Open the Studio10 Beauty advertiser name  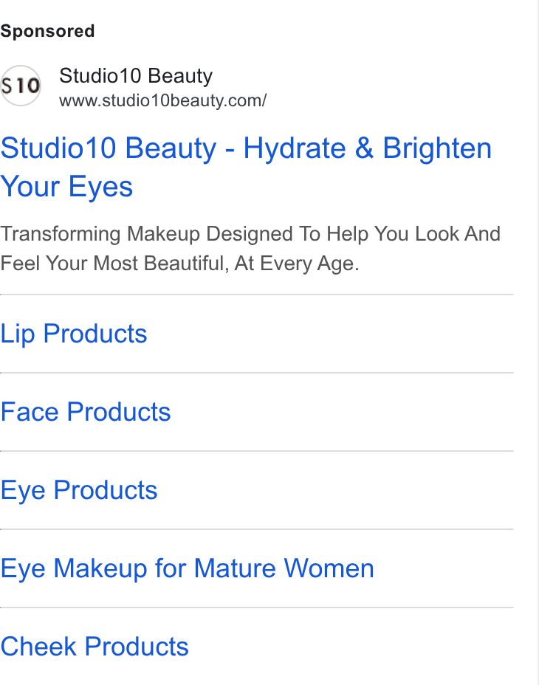click(x=136, y=76)
